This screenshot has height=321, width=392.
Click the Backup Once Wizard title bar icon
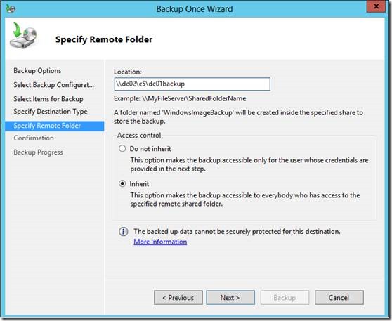coord(11,8)
